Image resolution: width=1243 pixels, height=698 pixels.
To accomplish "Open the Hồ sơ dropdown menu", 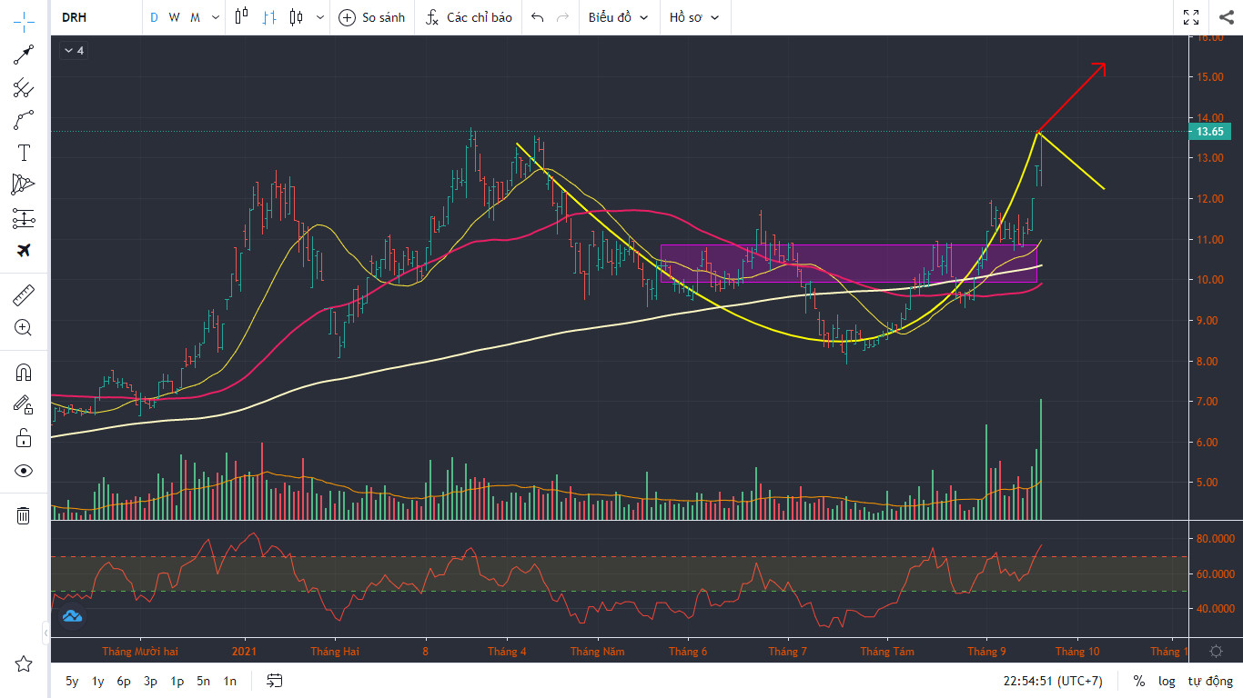I will [693, 17].
